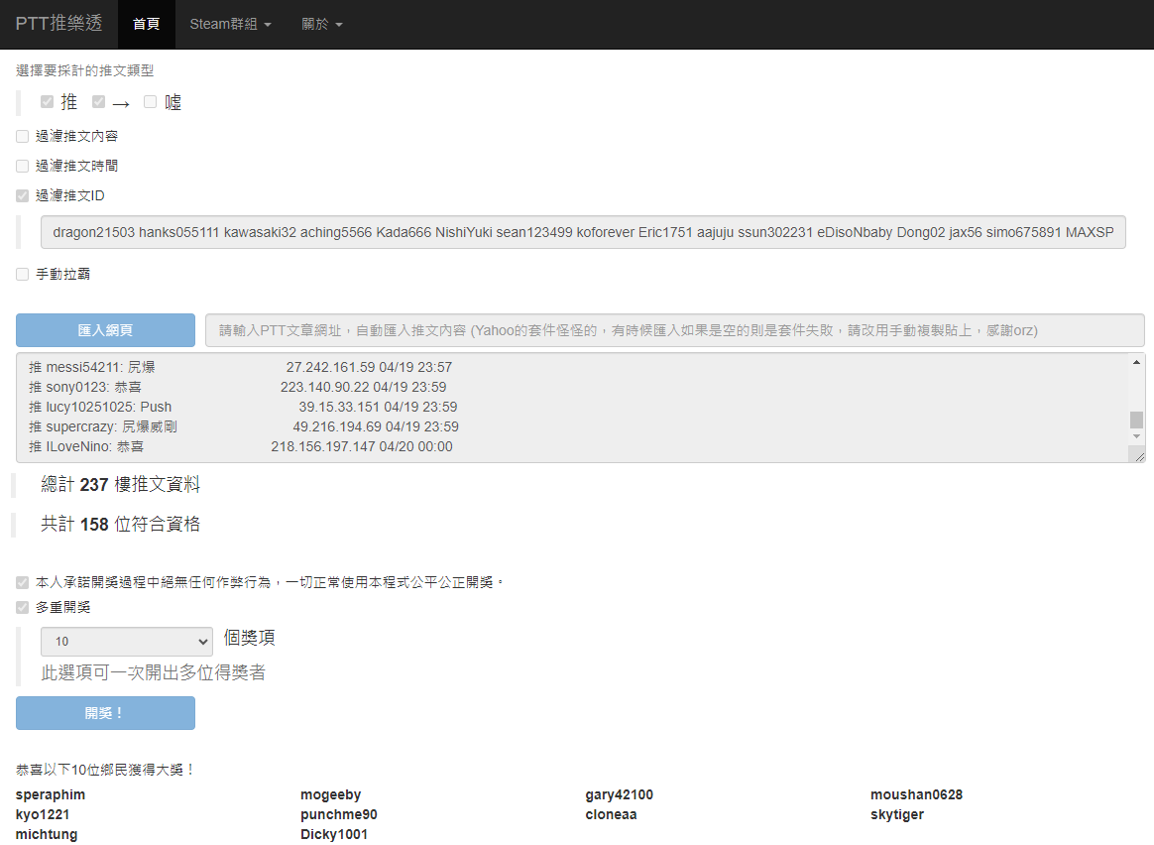1154x845 pixels.
Task: Toggle the 多重開獎 checkbox
Action: point(22,607)
